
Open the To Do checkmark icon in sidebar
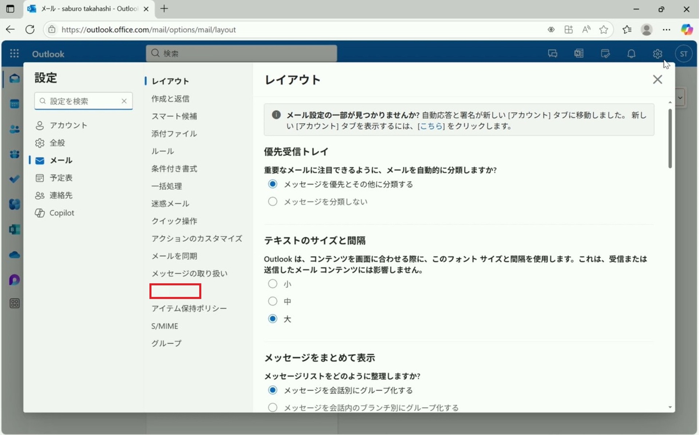[x=14, y=179]
